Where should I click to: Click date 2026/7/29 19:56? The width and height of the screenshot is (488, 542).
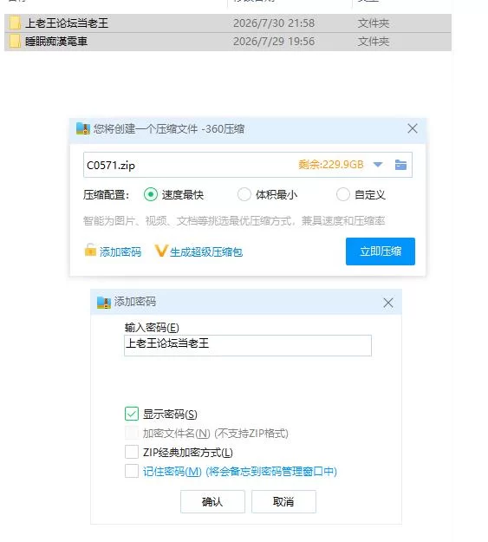click(274, 42)
